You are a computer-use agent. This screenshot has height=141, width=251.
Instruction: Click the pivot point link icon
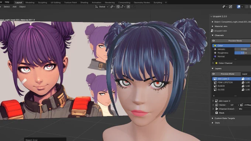tap(112, 7)
